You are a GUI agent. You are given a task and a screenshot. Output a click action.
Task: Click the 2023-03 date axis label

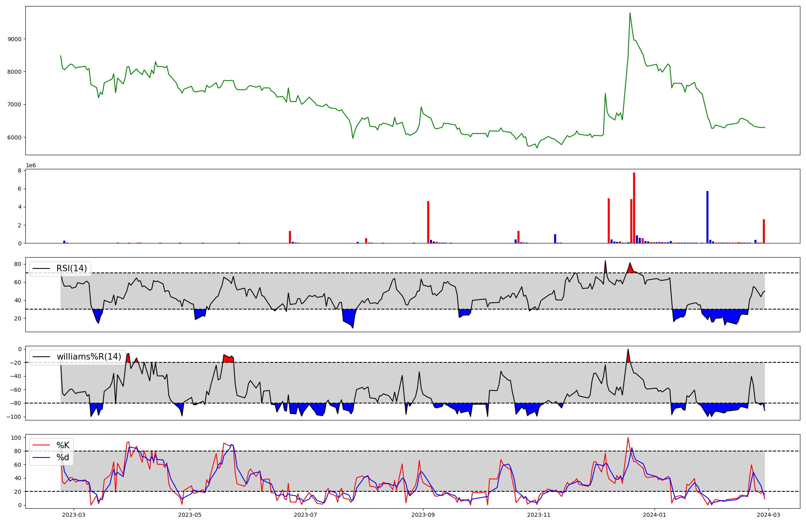point(73,515)
